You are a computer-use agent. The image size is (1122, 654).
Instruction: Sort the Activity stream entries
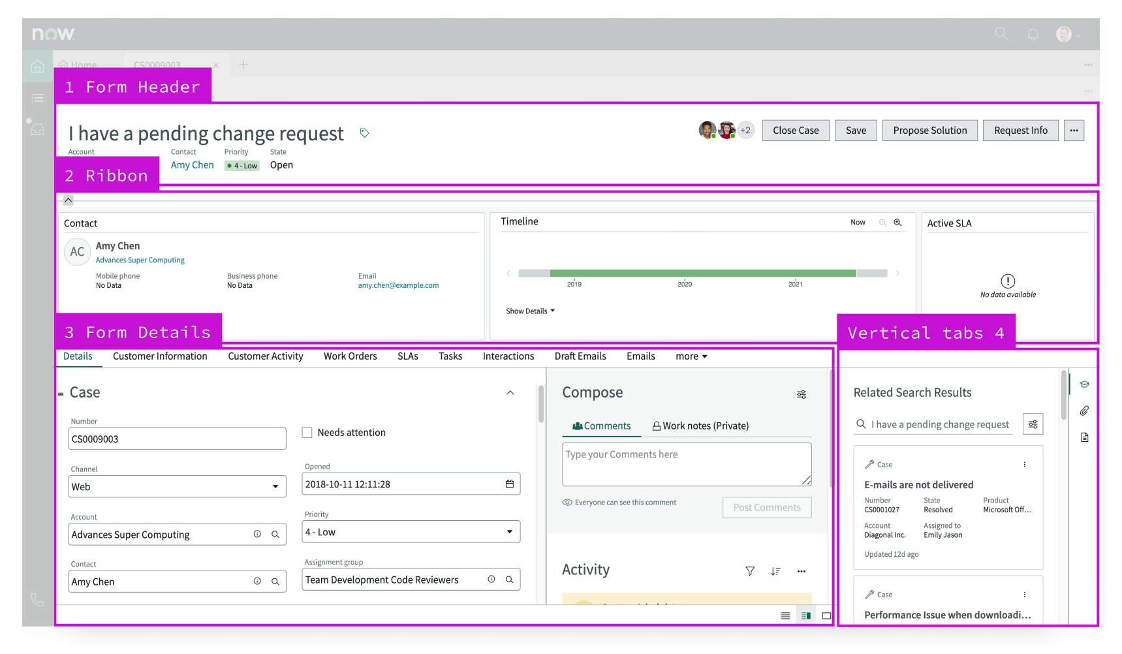point(775,571)
